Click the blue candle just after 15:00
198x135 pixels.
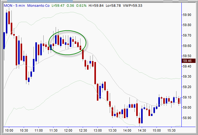[159, 102]
